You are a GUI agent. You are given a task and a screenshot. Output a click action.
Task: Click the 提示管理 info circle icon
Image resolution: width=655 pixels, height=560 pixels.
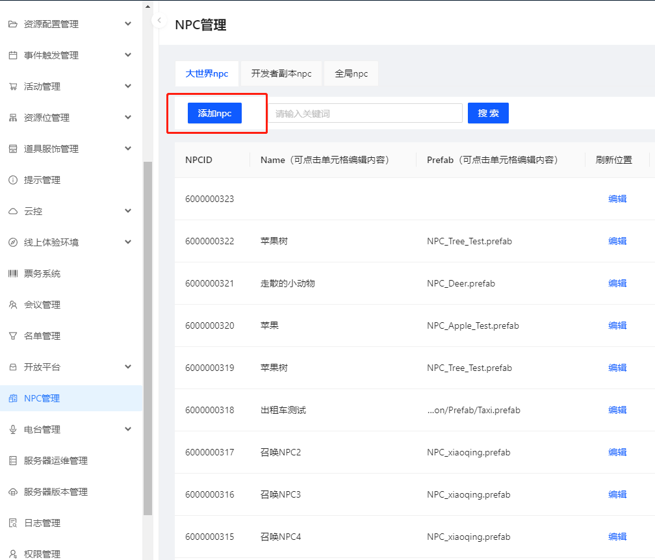tap(13, 180)
